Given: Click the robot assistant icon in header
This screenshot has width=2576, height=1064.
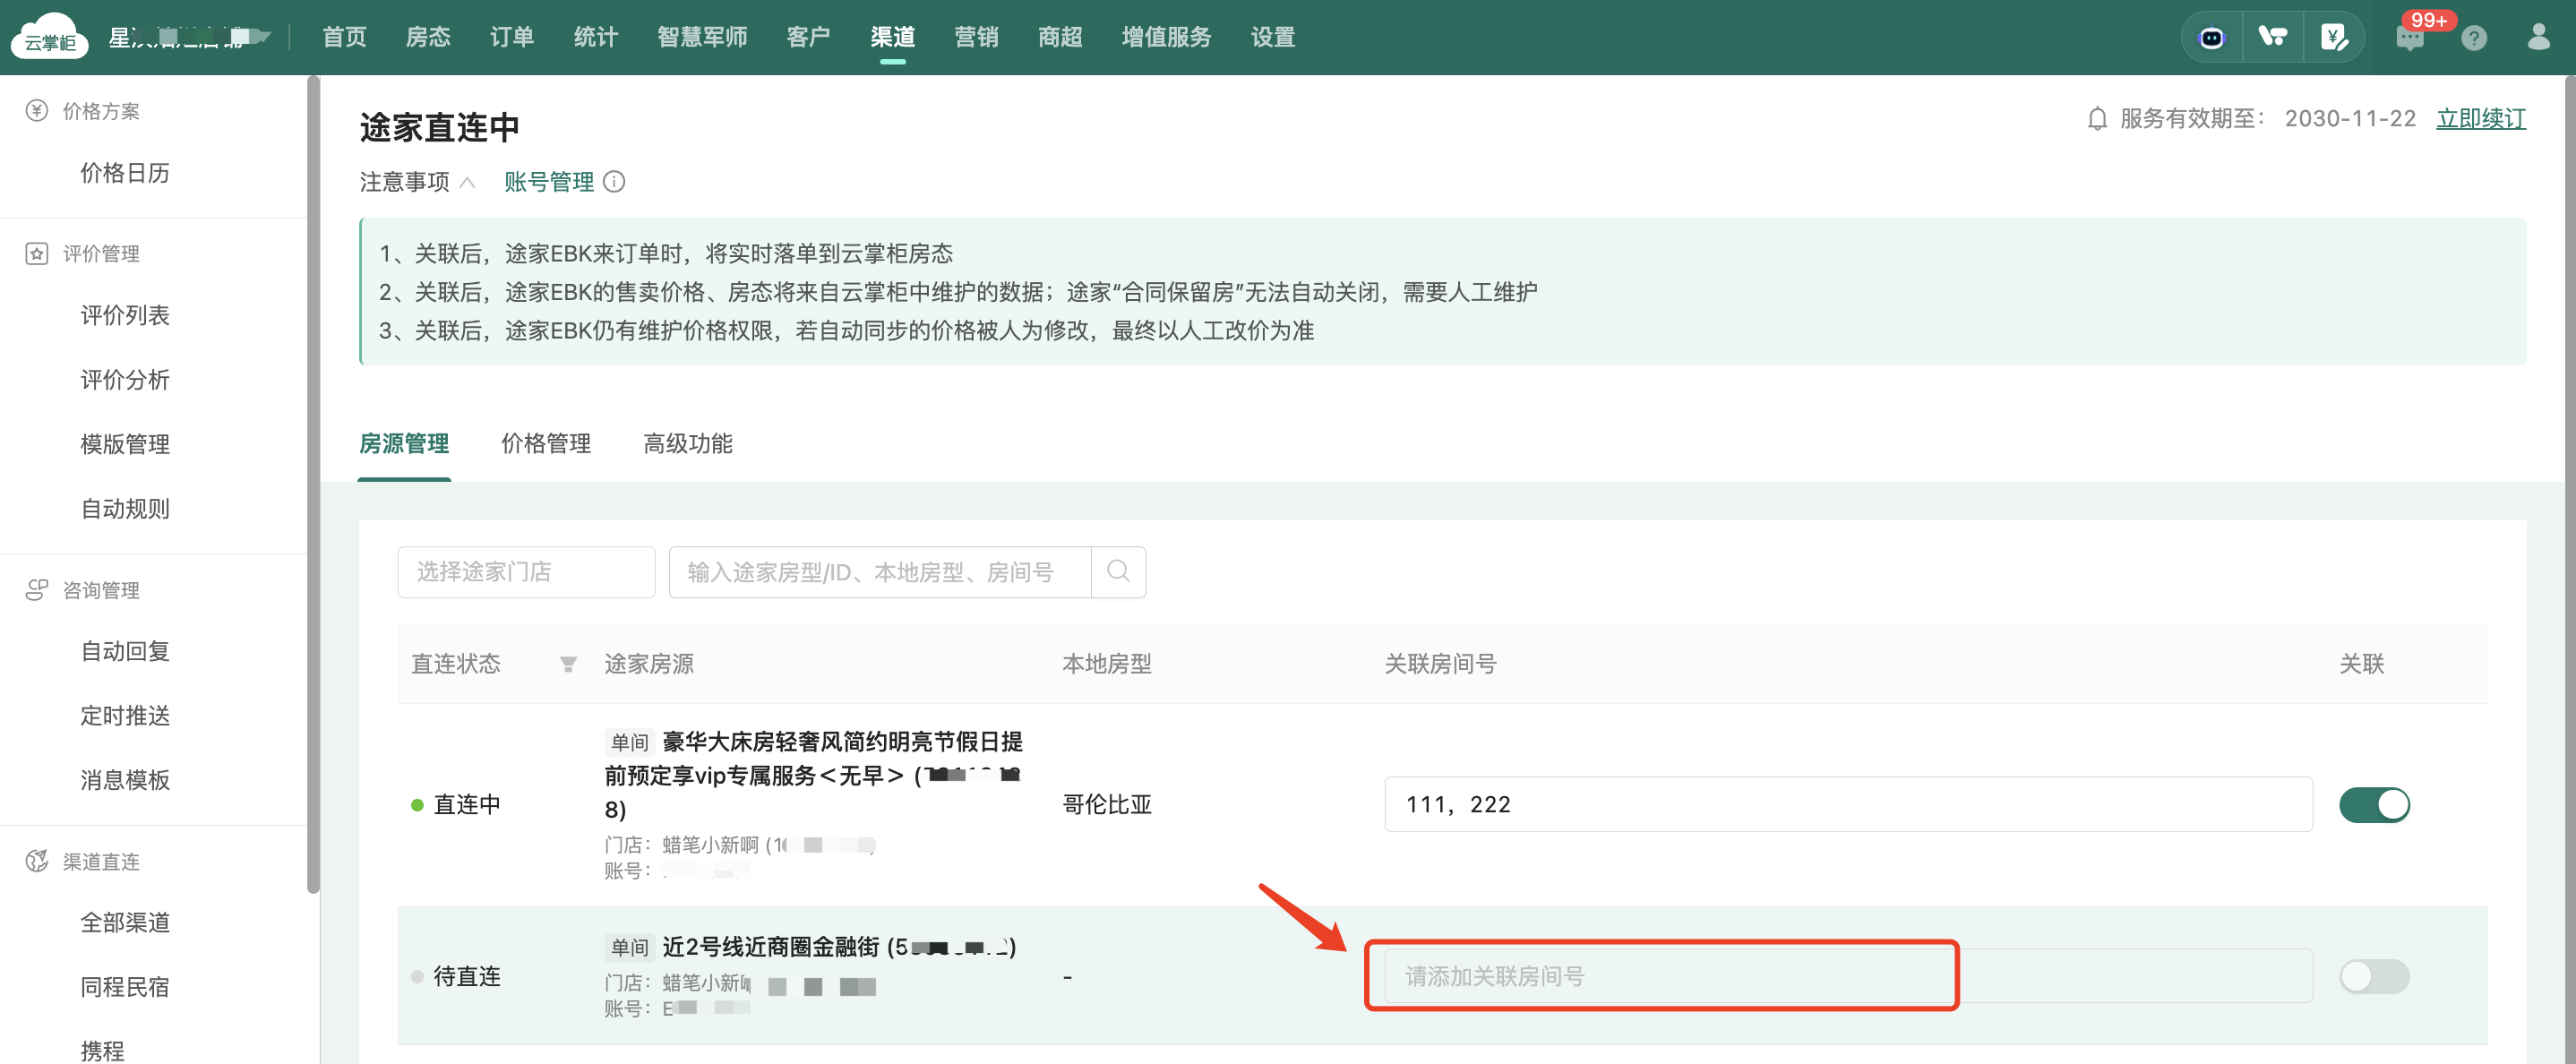Looking at the screenshot, I should coord(2211,38).
